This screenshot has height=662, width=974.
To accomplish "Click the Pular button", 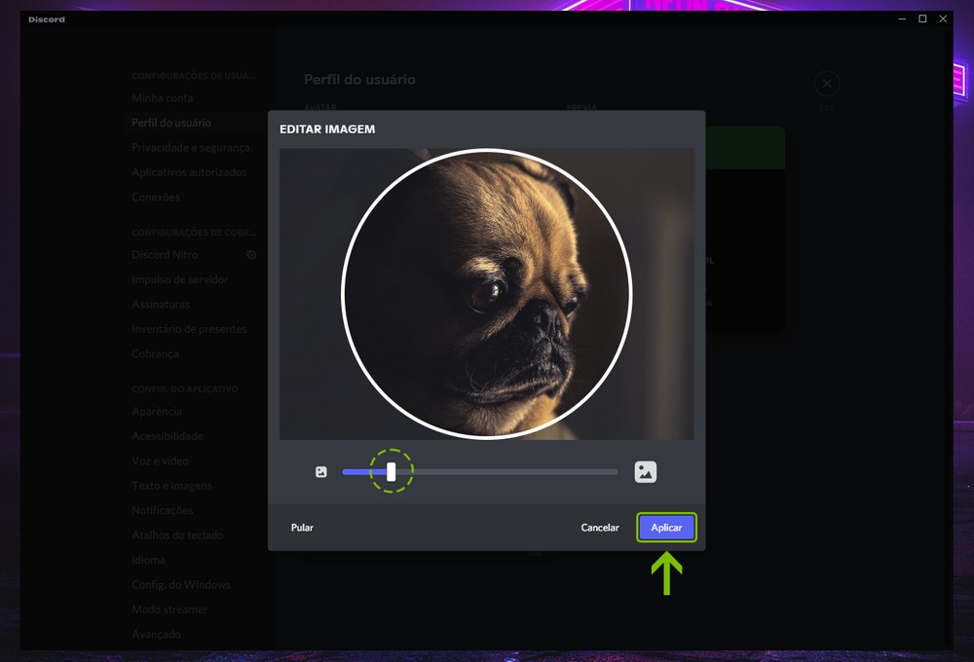I will [x=302, y=528].
